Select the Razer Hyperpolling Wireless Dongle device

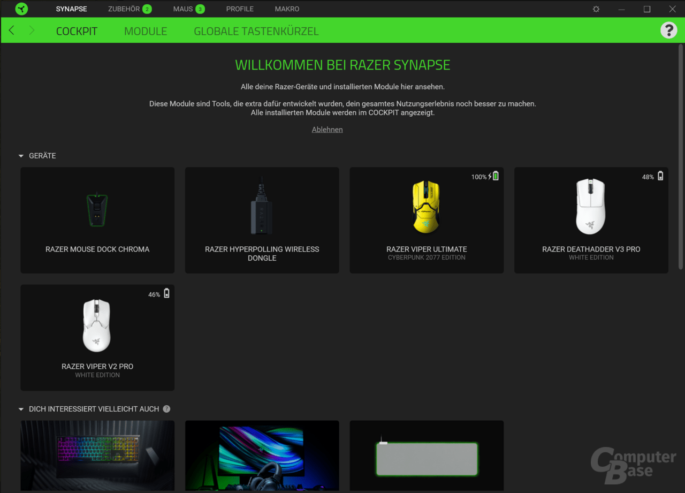[x=262, y=220]
